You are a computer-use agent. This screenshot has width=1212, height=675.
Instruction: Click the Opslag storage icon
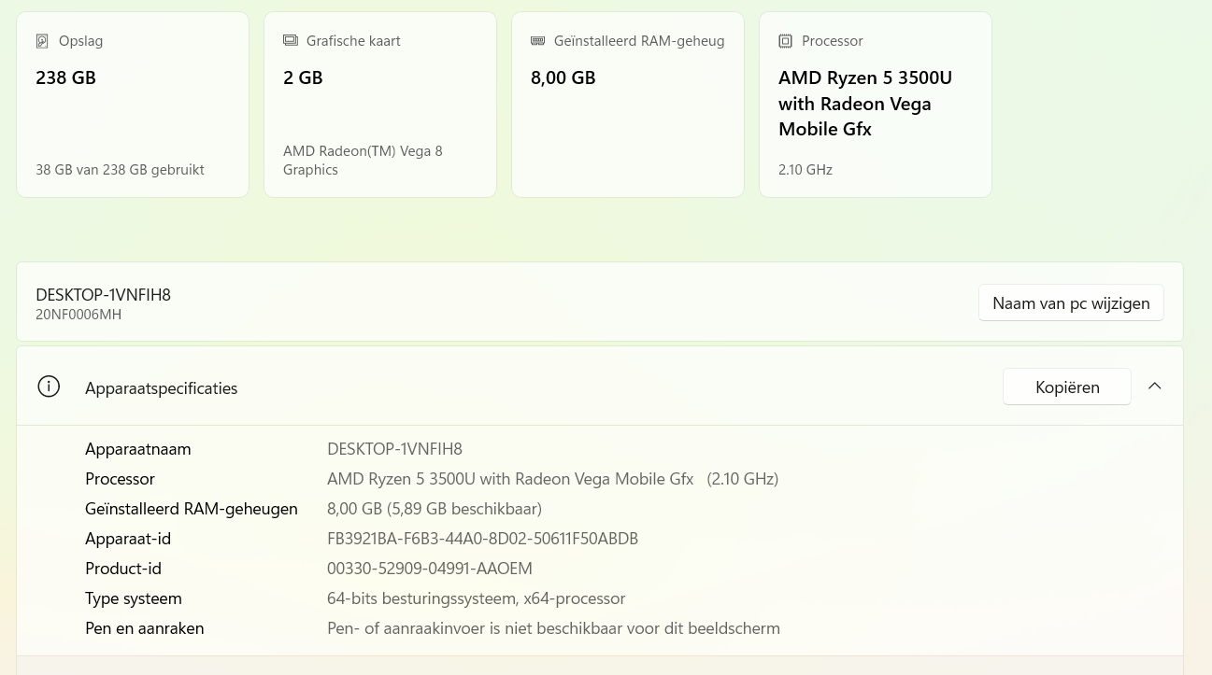point(42,41)
